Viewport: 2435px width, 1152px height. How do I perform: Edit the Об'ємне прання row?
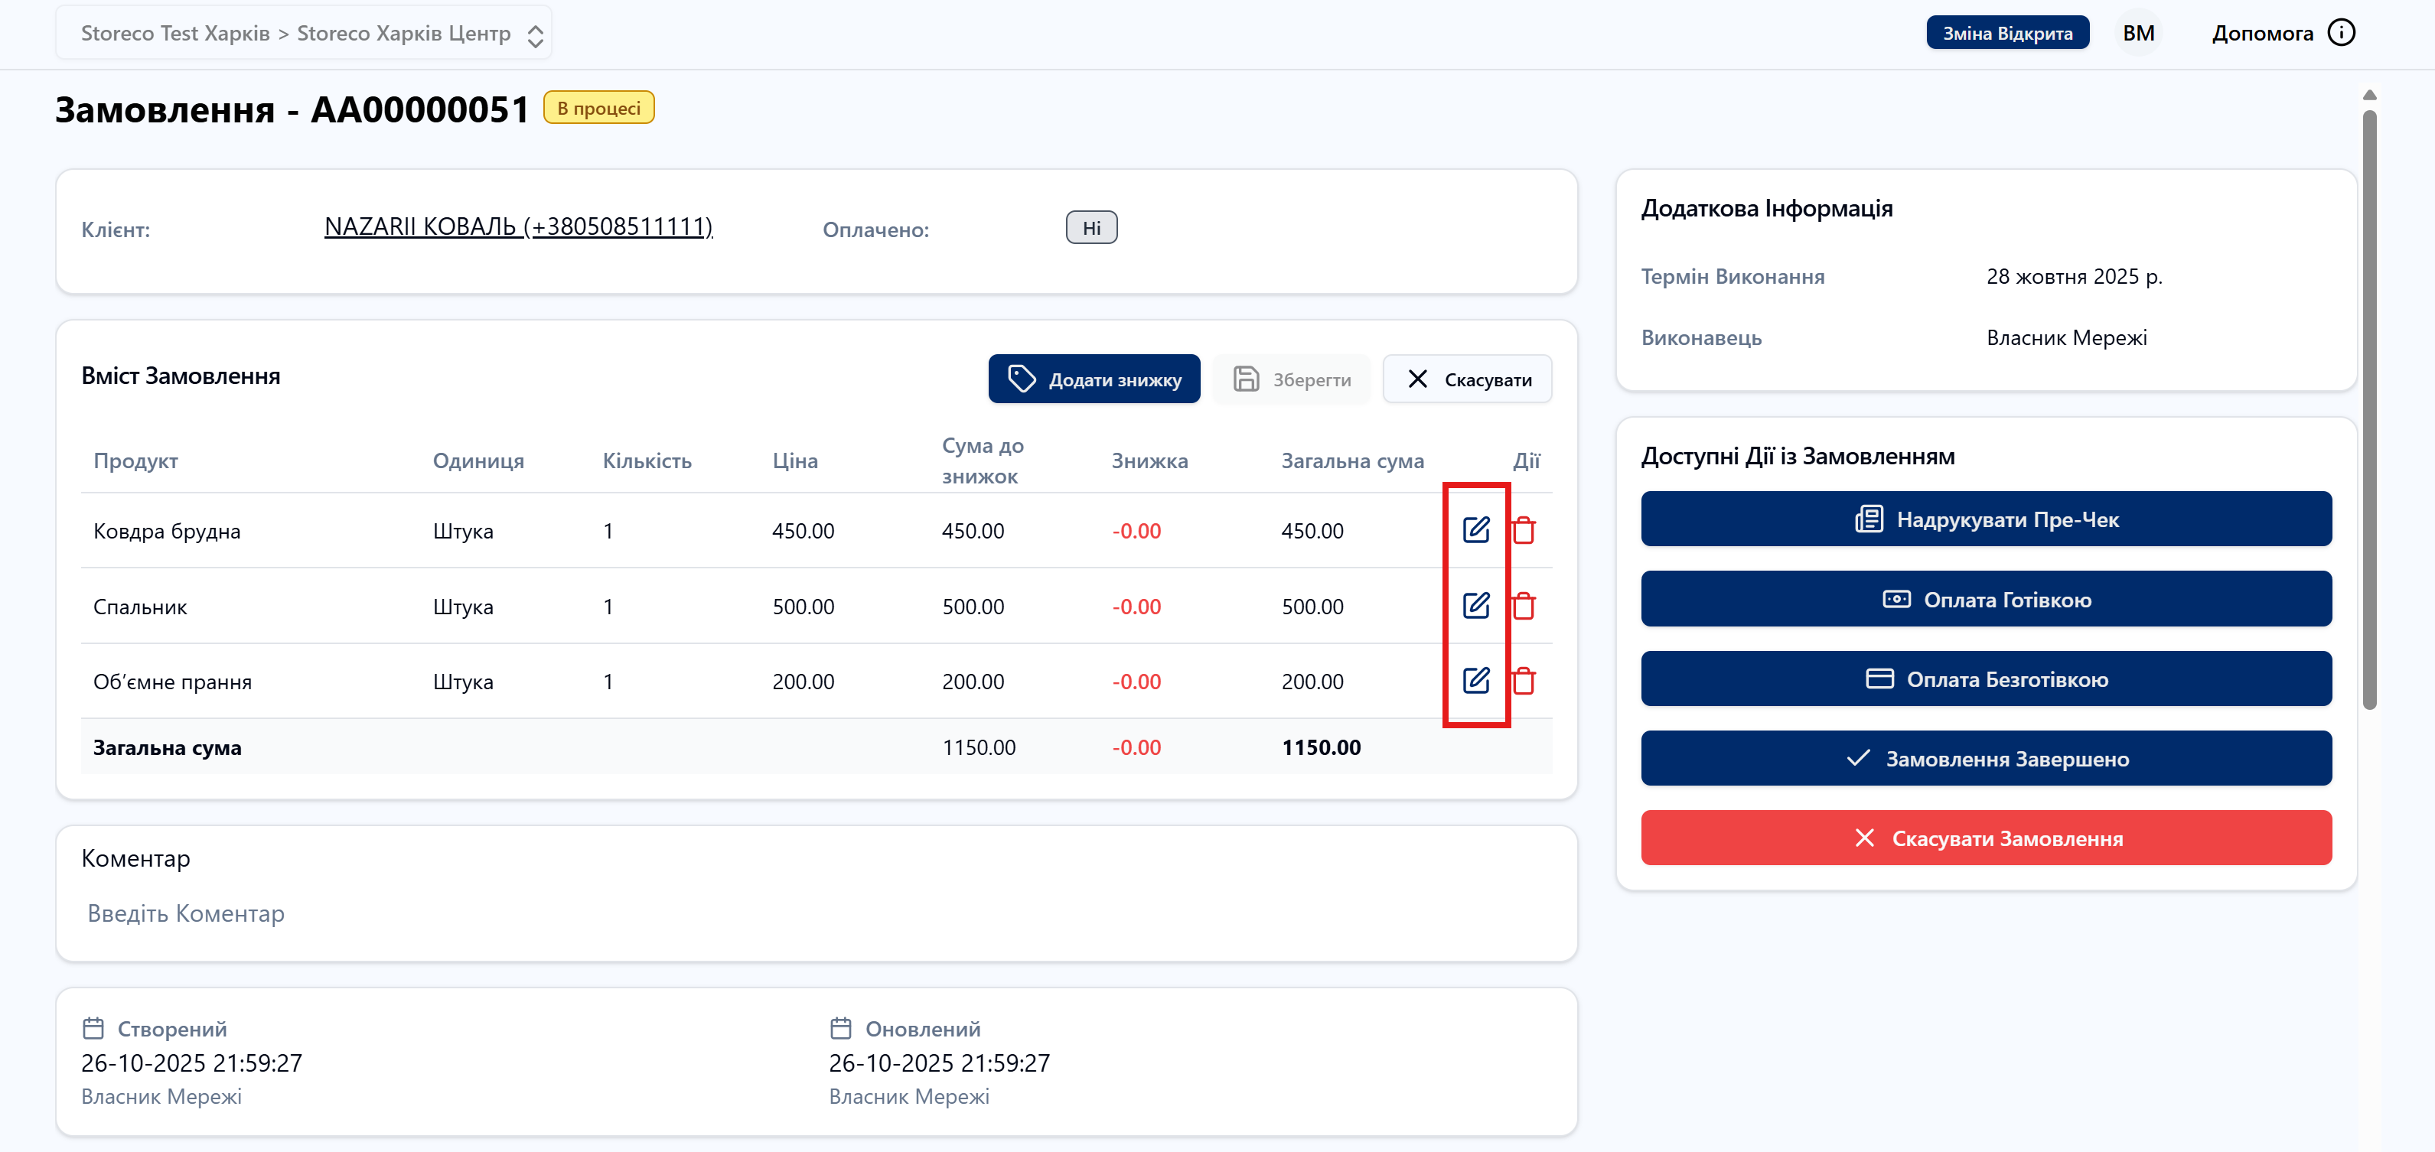(1475, 681)
